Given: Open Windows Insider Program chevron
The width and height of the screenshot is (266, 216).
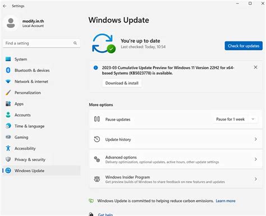Looking at the screenshot, I should pos(256,179).
